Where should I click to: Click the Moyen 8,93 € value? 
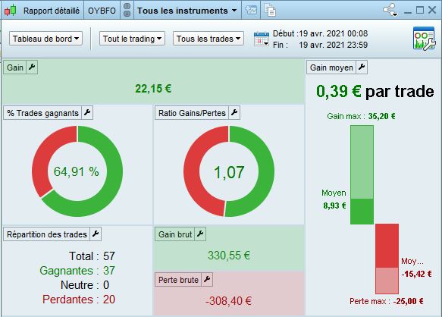(334, 206)
